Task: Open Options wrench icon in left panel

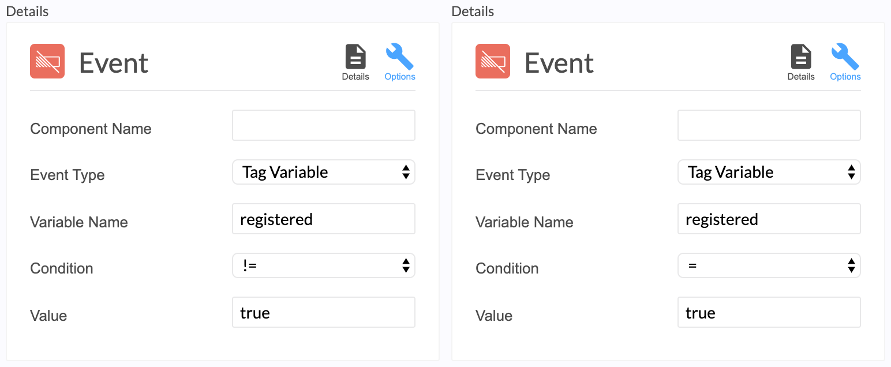Action: click(x=400, y=57)
